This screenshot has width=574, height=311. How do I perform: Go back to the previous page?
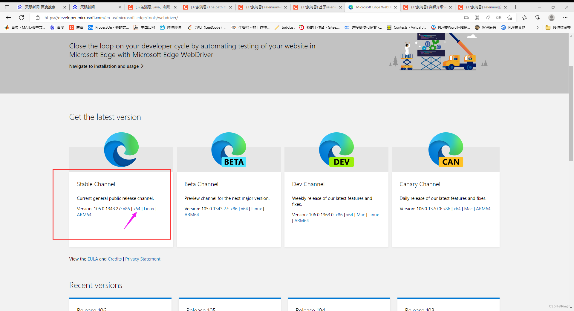[8, 18]
